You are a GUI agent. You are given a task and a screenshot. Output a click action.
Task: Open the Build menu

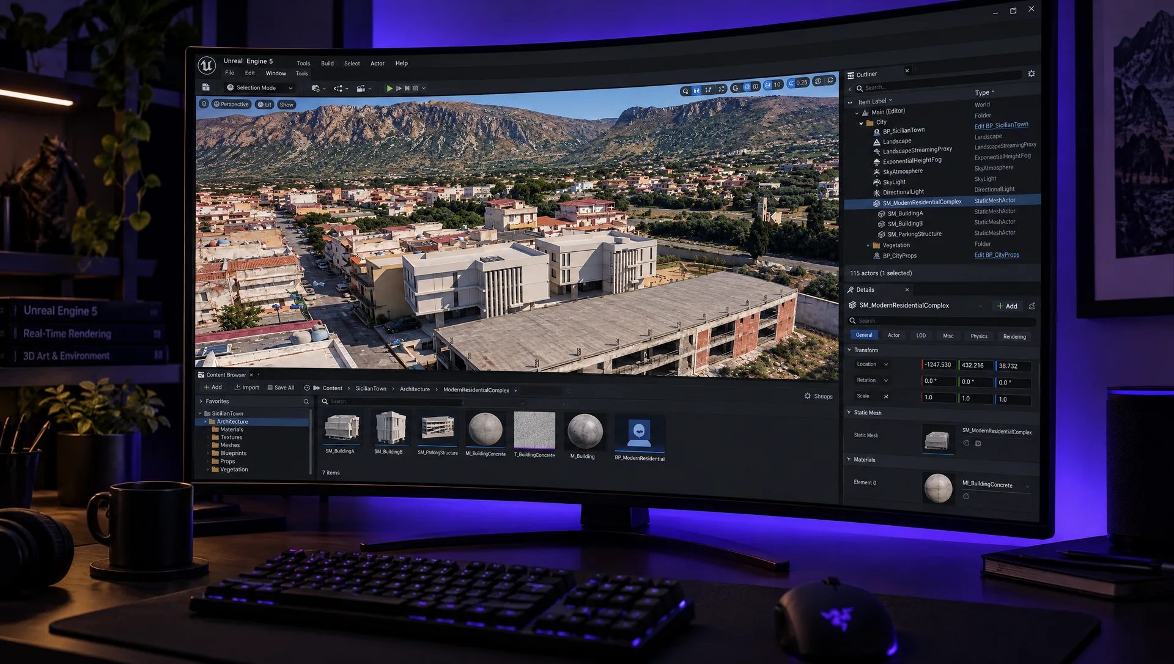click(x=328, y=64)
